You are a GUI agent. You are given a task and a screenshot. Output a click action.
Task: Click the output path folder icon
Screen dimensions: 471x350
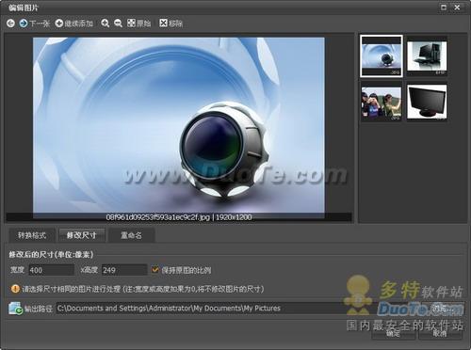click(15, 309)
